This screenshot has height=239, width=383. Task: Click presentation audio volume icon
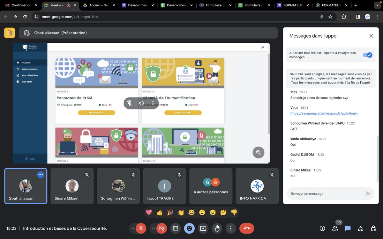tap(141, 103)
